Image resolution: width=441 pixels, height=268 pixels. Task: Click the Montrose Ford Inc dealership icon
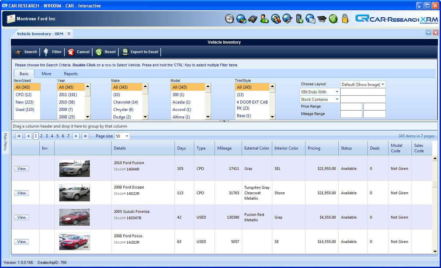[11, 19]
